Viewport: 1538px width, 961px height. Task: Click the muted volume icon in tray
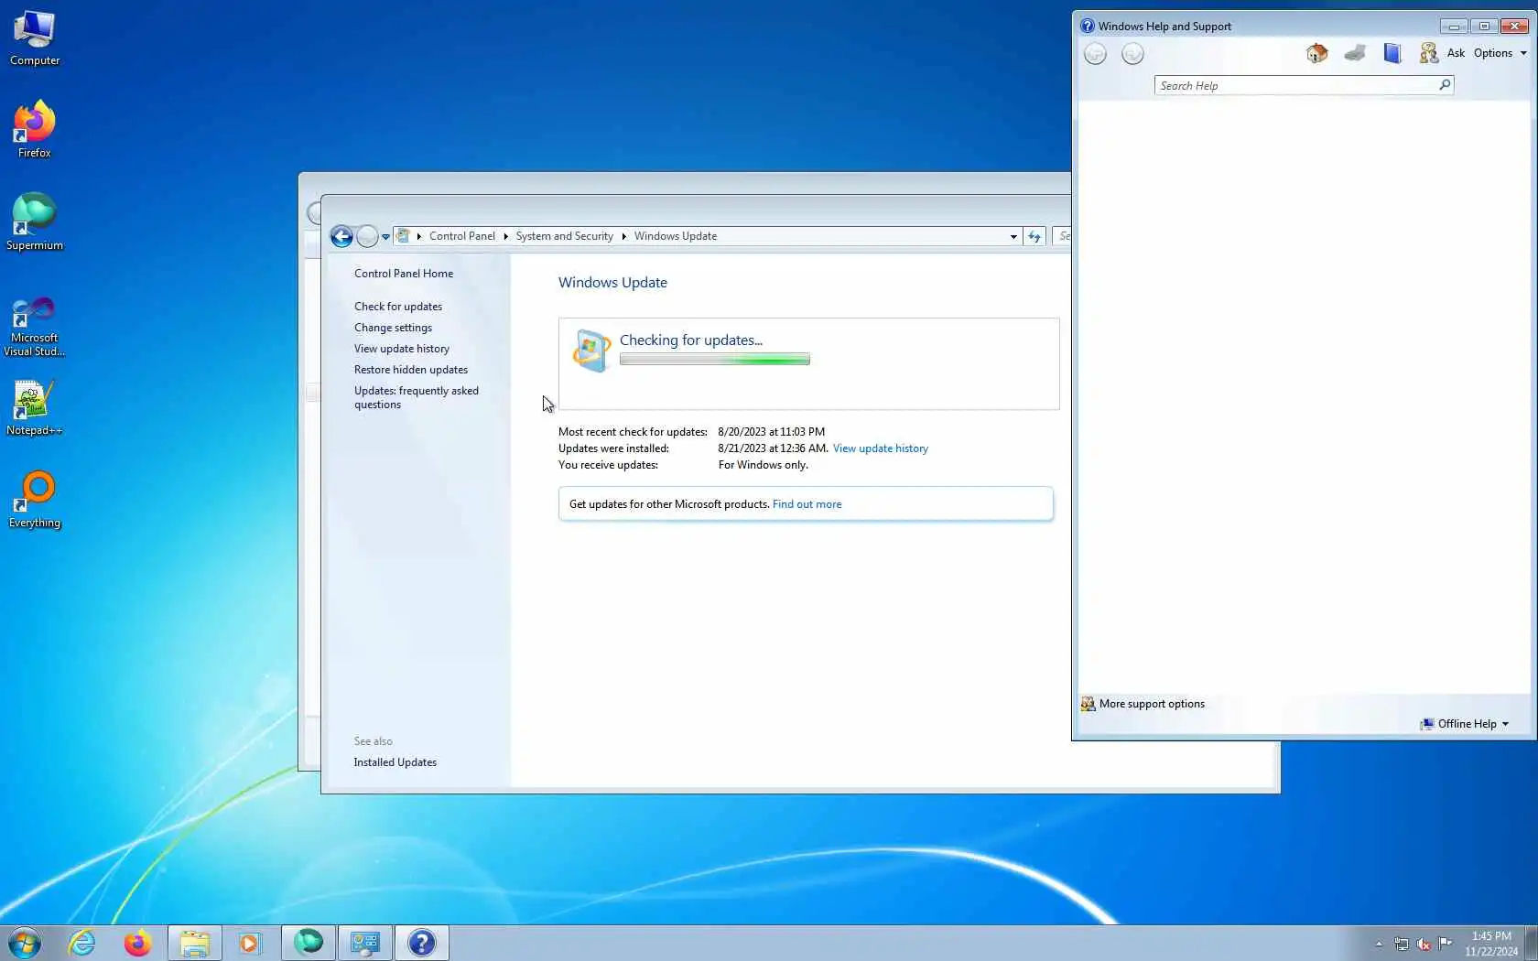1424,944
